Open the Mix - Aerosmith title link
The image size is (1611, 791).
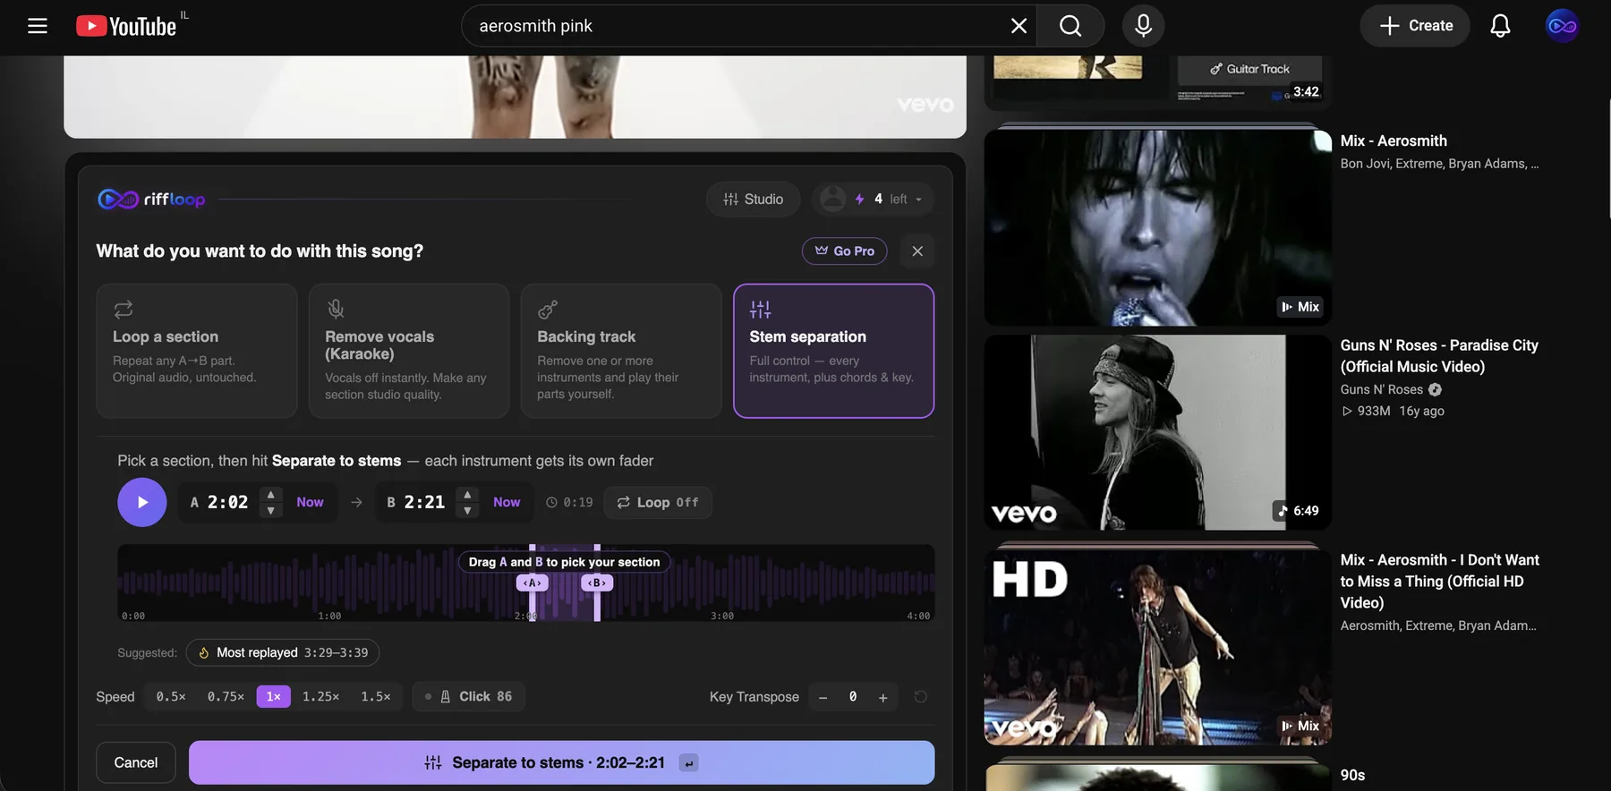(1394, 140)
